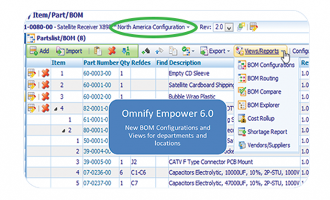The width and height of the screenshot is (330, 200).
Task: Open part number 60-0002-00
Action: pos(97,97)
